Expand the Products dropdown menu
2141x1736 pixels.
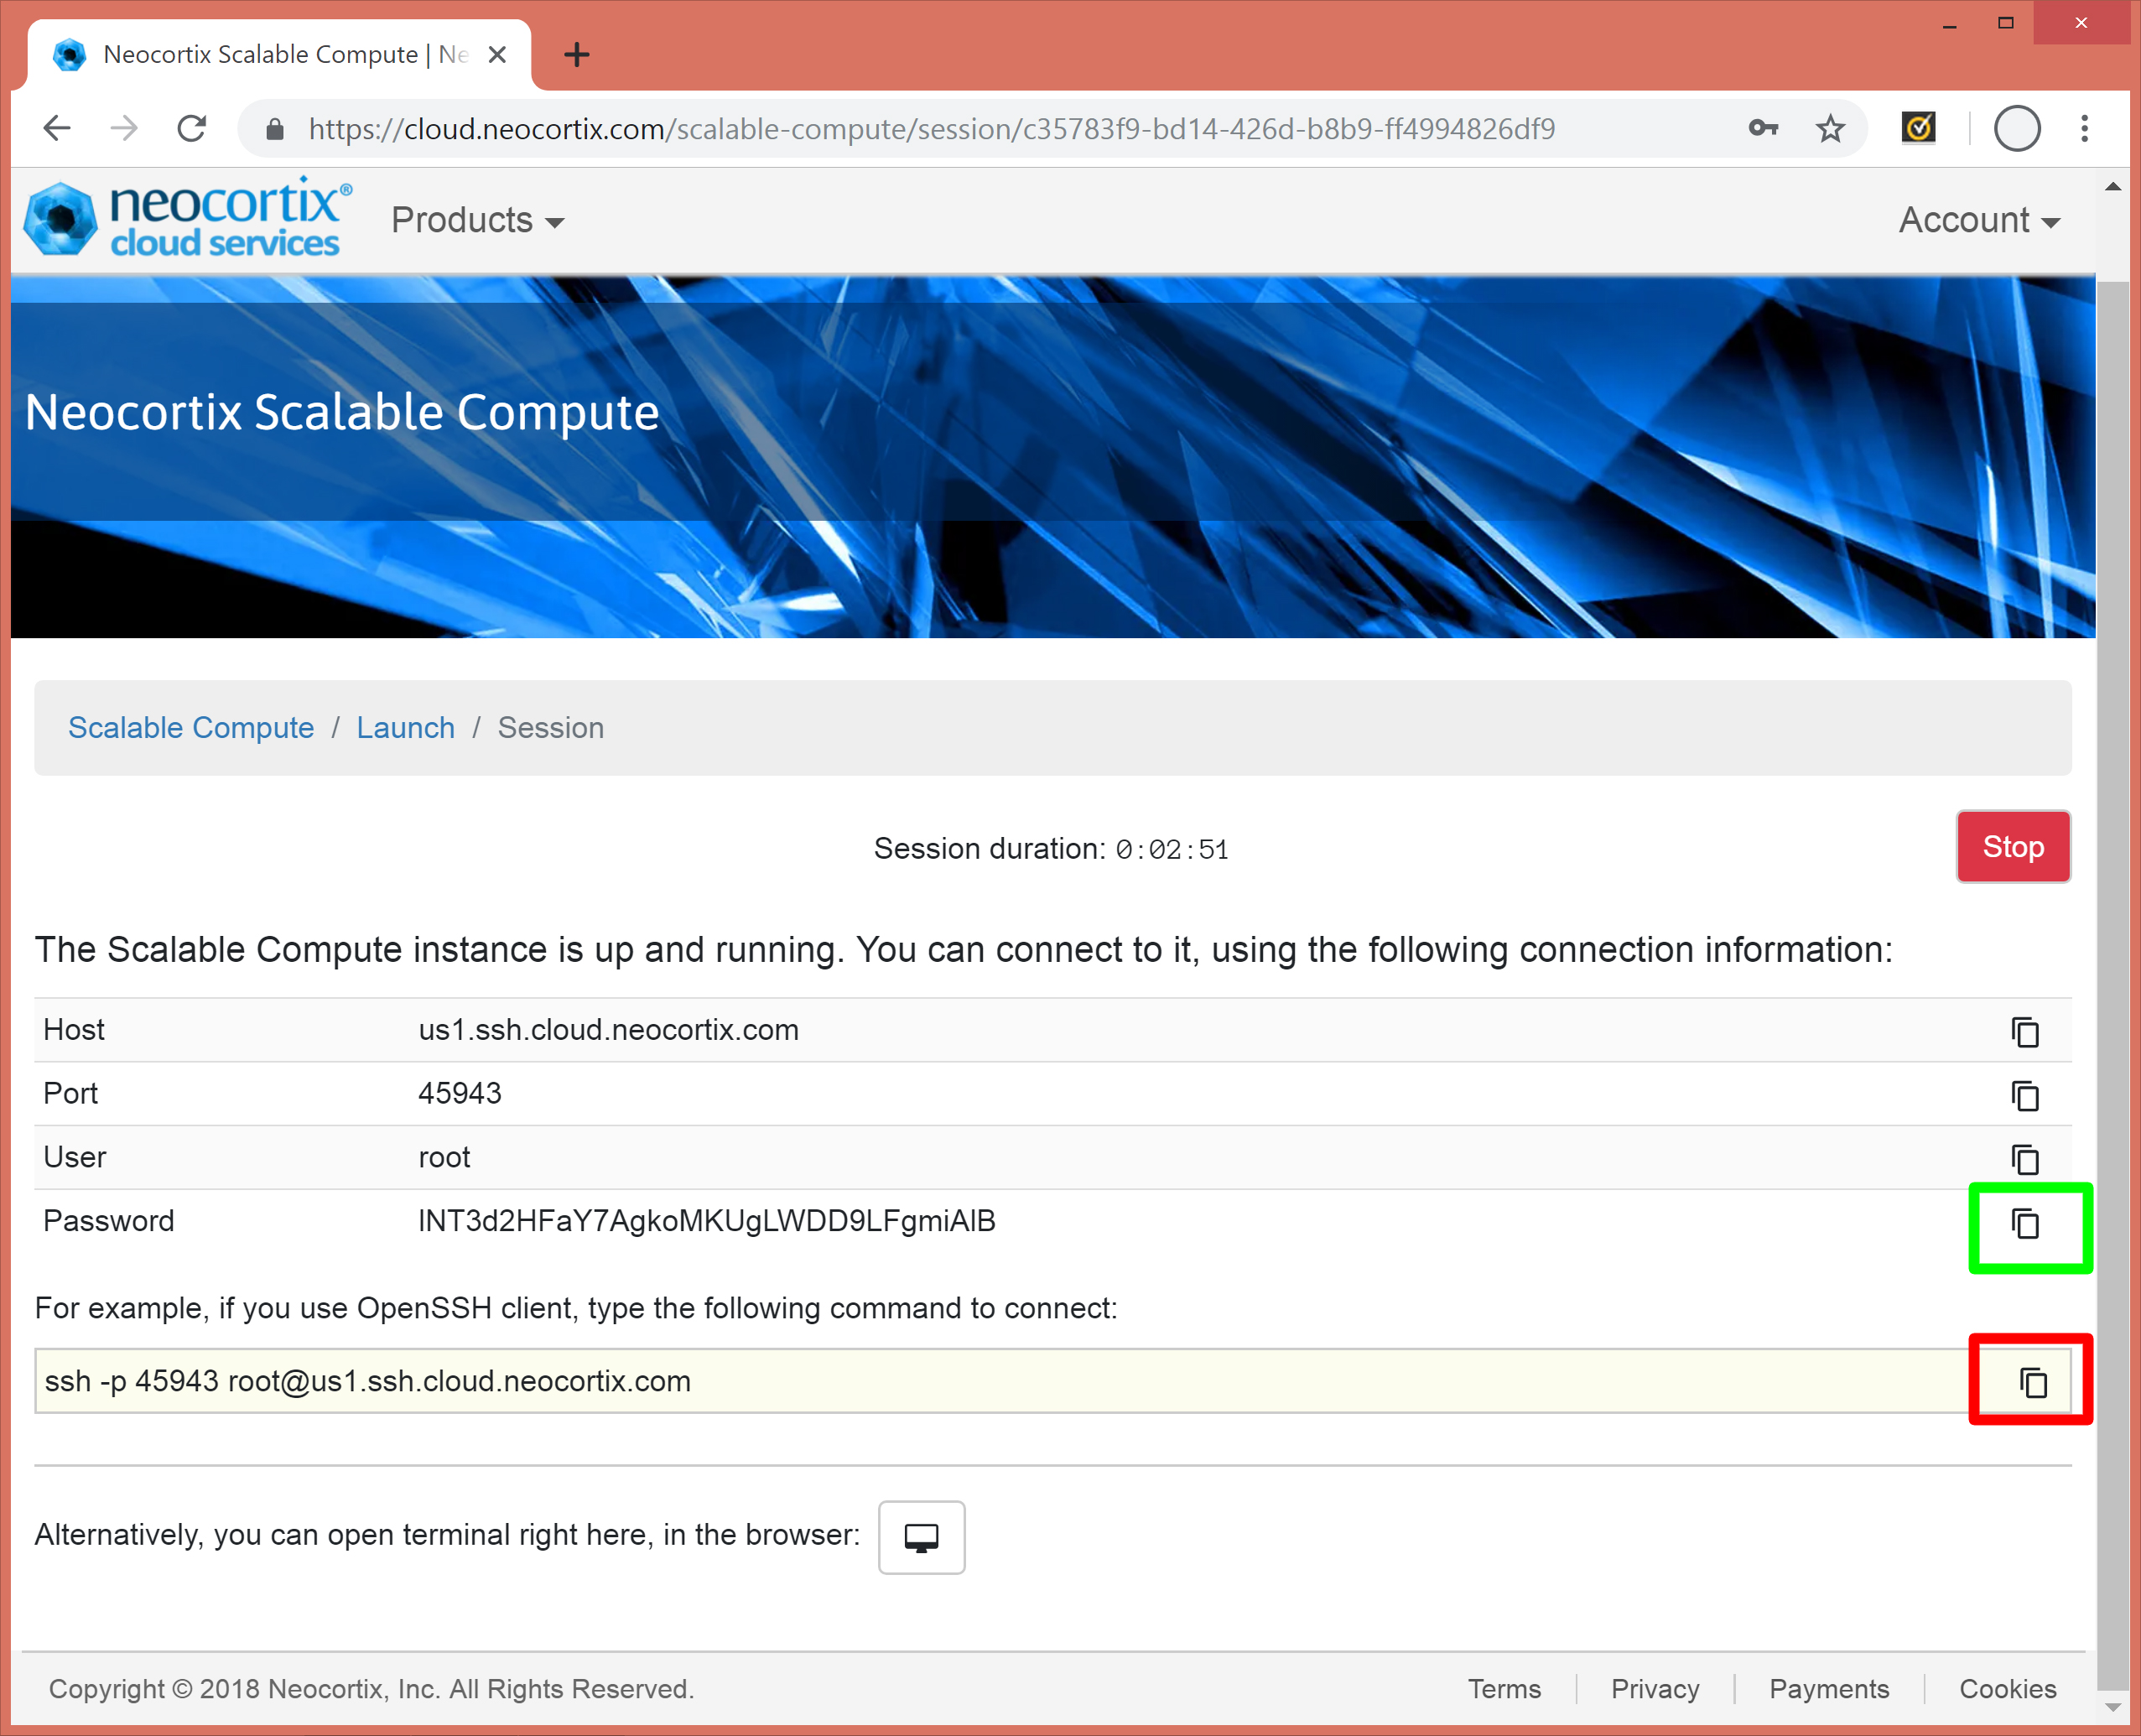click(477, 221)
